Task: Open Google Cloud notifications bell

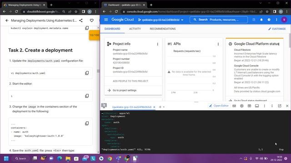Action: [x=261, y=19]
